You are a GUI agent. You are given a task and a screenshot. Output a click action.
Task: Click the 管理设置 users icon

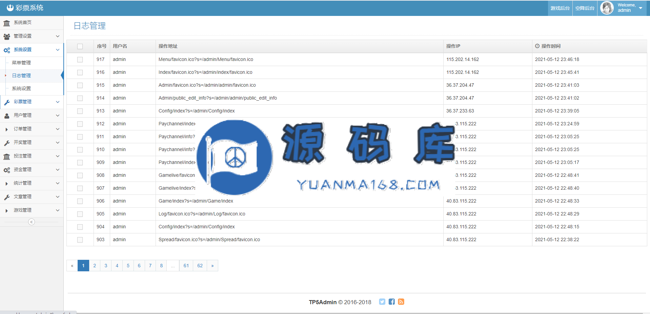coord(6,36)
